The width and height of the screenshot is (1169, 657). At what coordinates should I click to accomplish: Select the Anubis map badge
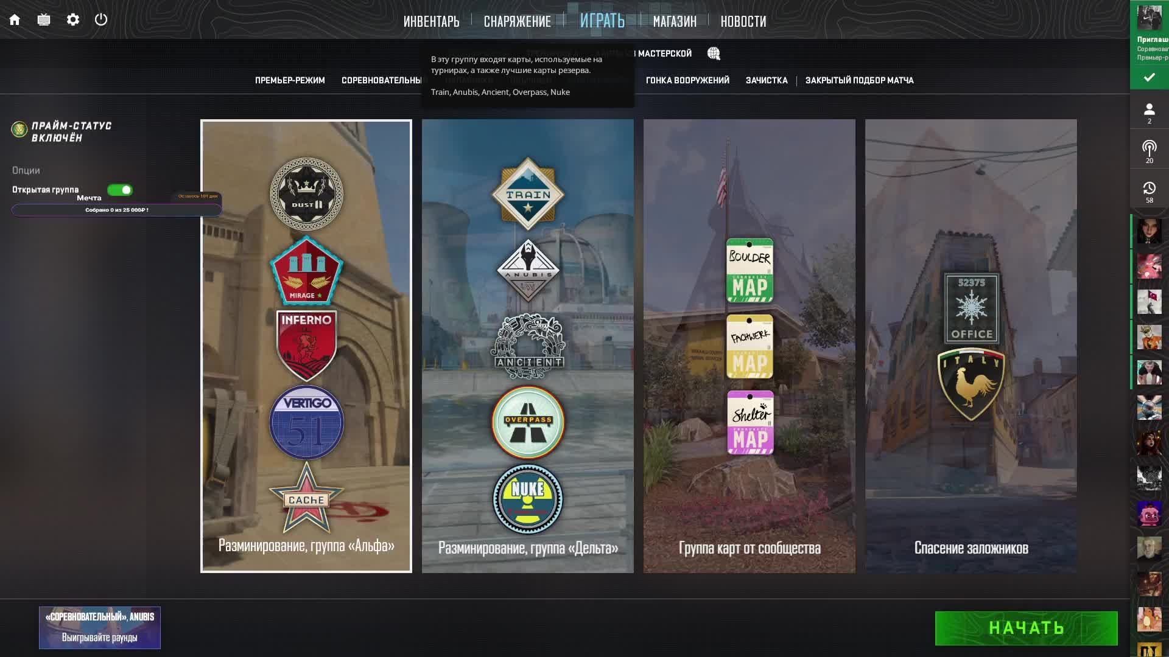528,271
